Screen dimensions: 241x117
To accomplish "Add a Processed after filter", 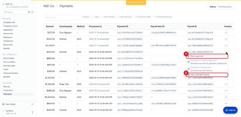I will [x=143, y=17].
